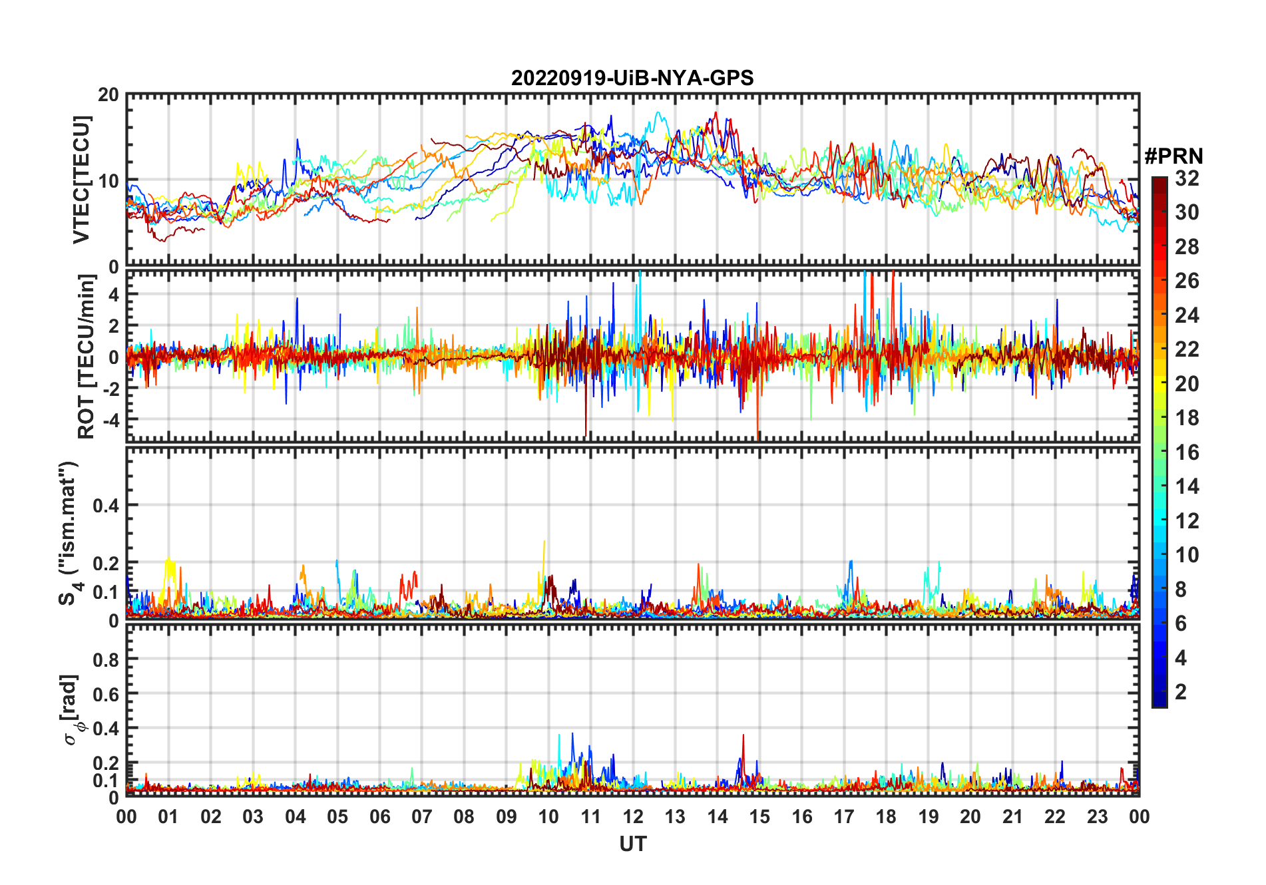The image size is (1266, 885).
Task: Click colorbar tick label 32
Action: pos(1187,178)
